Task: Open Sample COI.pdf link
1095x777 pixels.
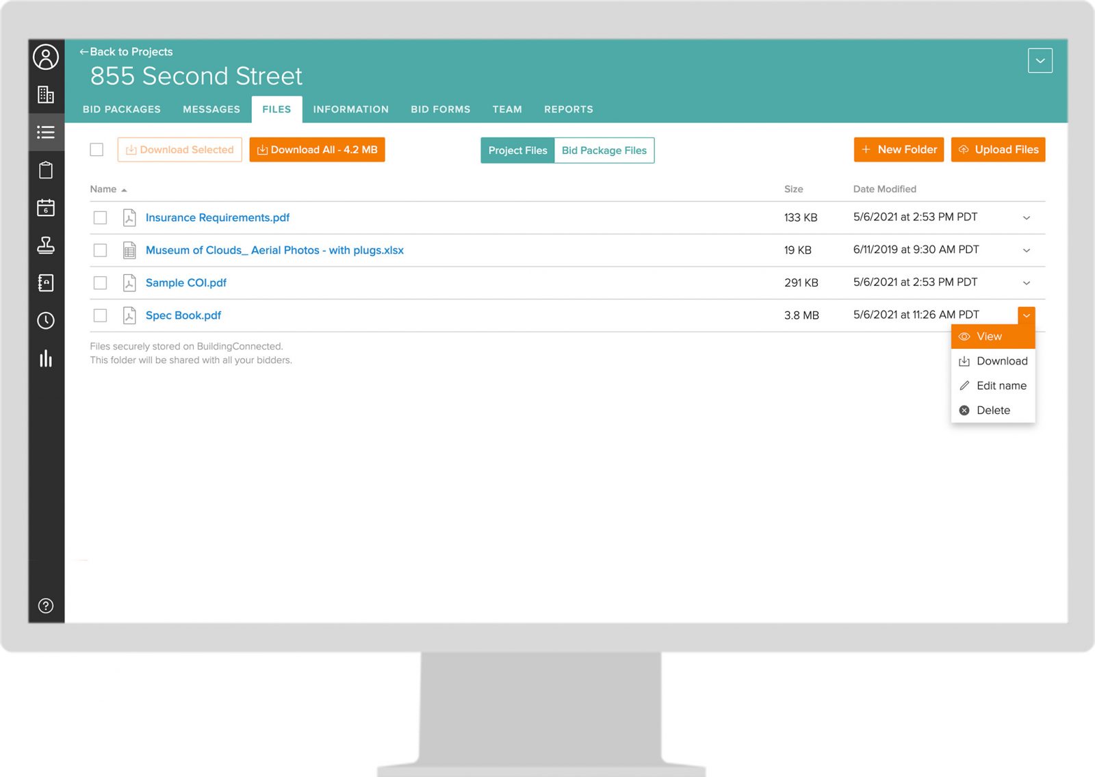Action: click(x=186, y=282)
